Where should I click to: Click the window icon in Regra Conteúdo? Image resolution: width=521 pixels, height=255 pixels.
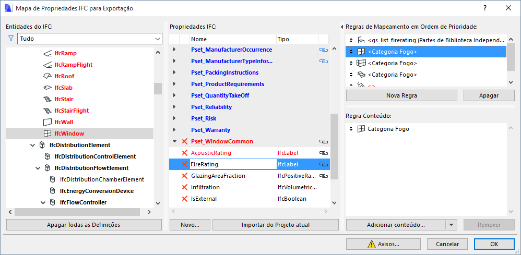(361, 129)
